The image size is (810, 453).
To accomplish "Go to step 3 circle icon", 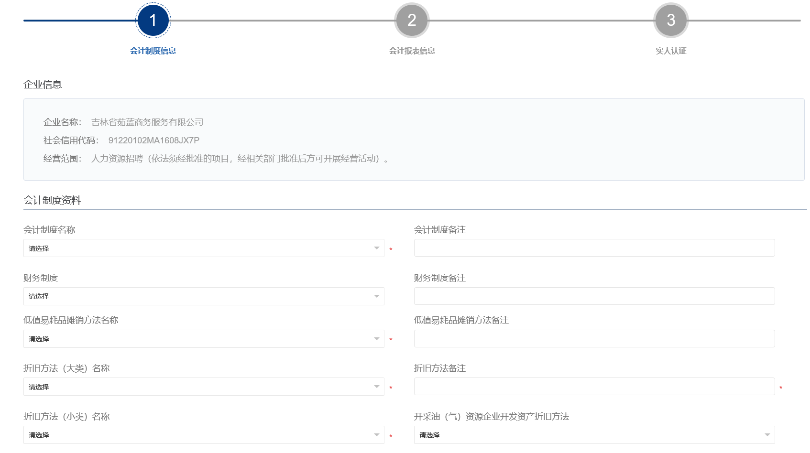I will [671, 20].
